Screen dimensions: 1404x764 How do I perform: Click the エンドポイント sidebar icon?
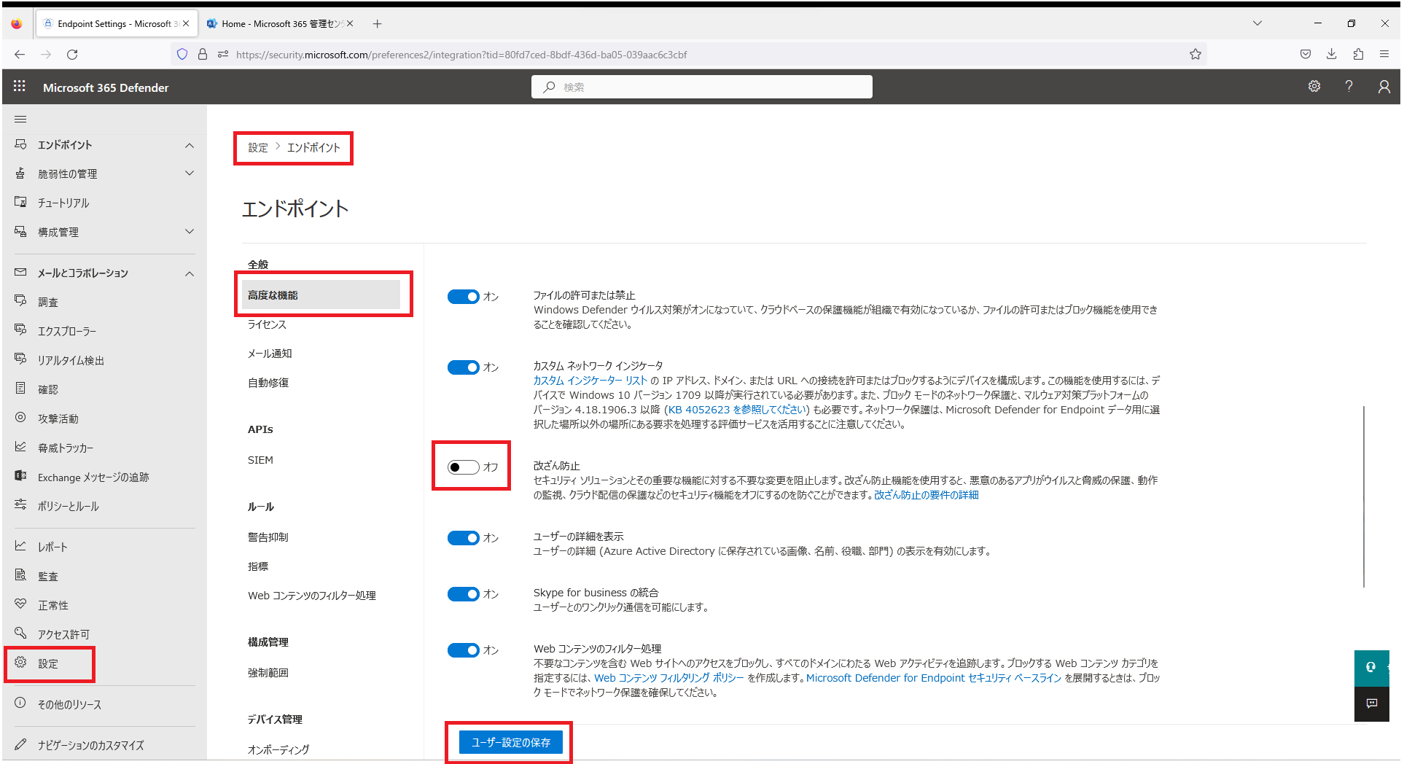click(20, 144)
